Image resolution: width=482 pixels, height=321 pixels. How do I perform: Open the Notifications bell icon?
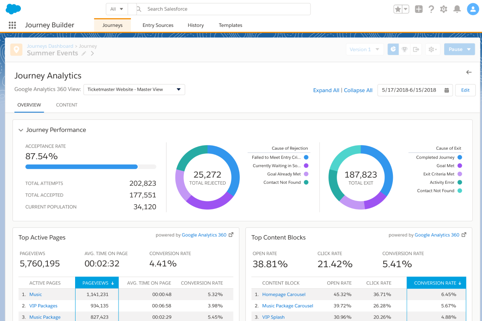point(457,9)
